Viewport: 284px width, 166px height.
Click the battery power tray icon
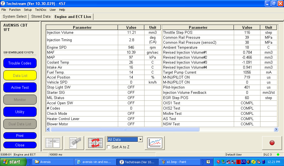pos(263,162)
